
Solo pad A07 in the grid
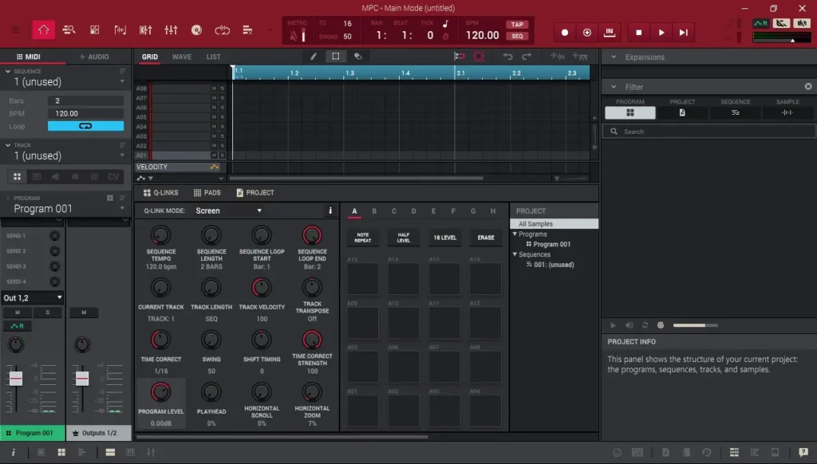(222, 97)
